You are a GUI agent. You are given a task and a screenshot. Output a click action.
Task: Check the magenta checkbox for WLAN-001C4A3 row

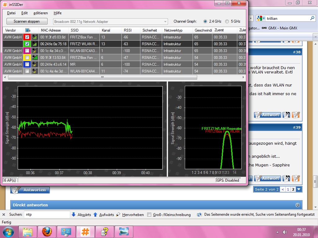click(x=27, y=51)
